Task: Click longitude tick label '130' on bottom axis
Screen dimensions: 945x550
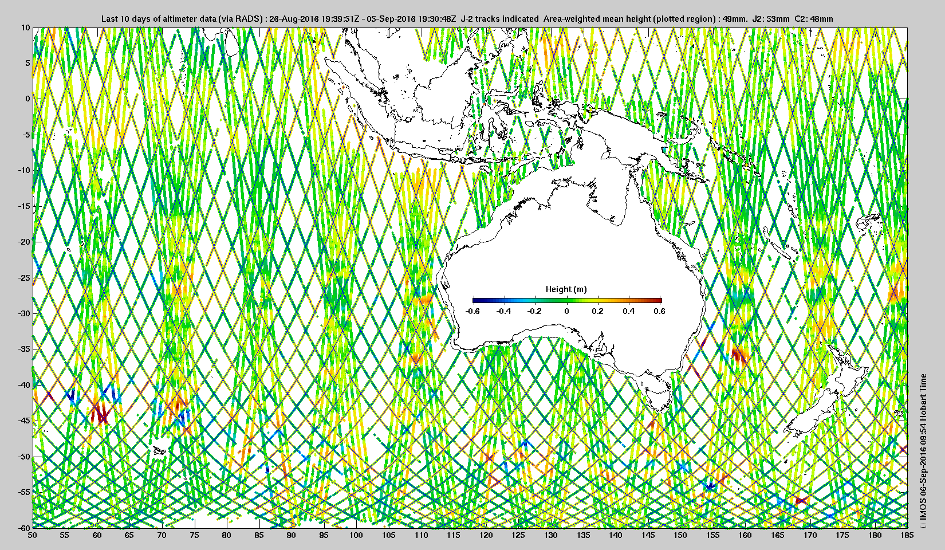Action: tap(551, 535)
